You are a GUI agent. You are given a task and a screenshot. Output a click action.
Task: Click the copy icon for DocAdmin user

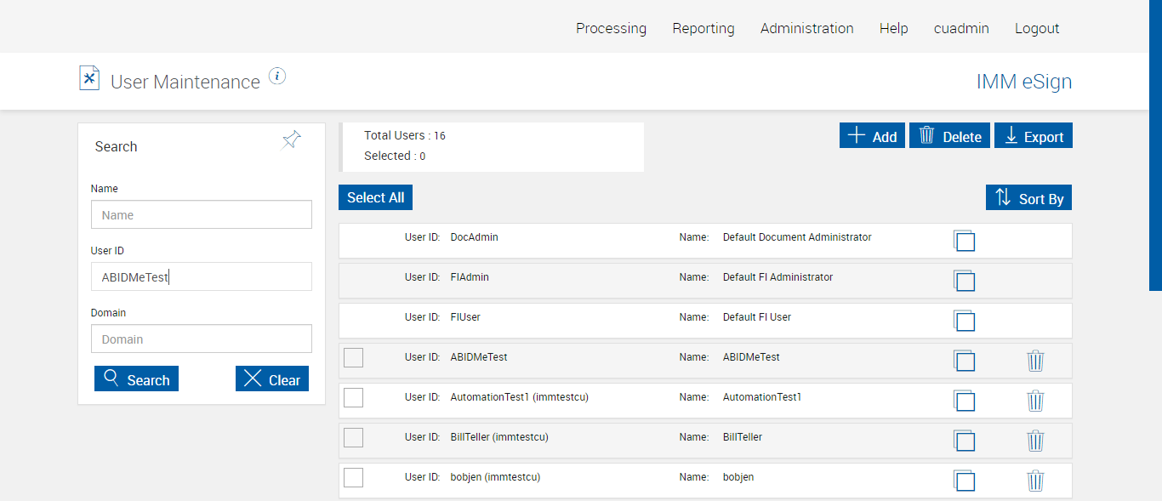(x=964, y=241)
